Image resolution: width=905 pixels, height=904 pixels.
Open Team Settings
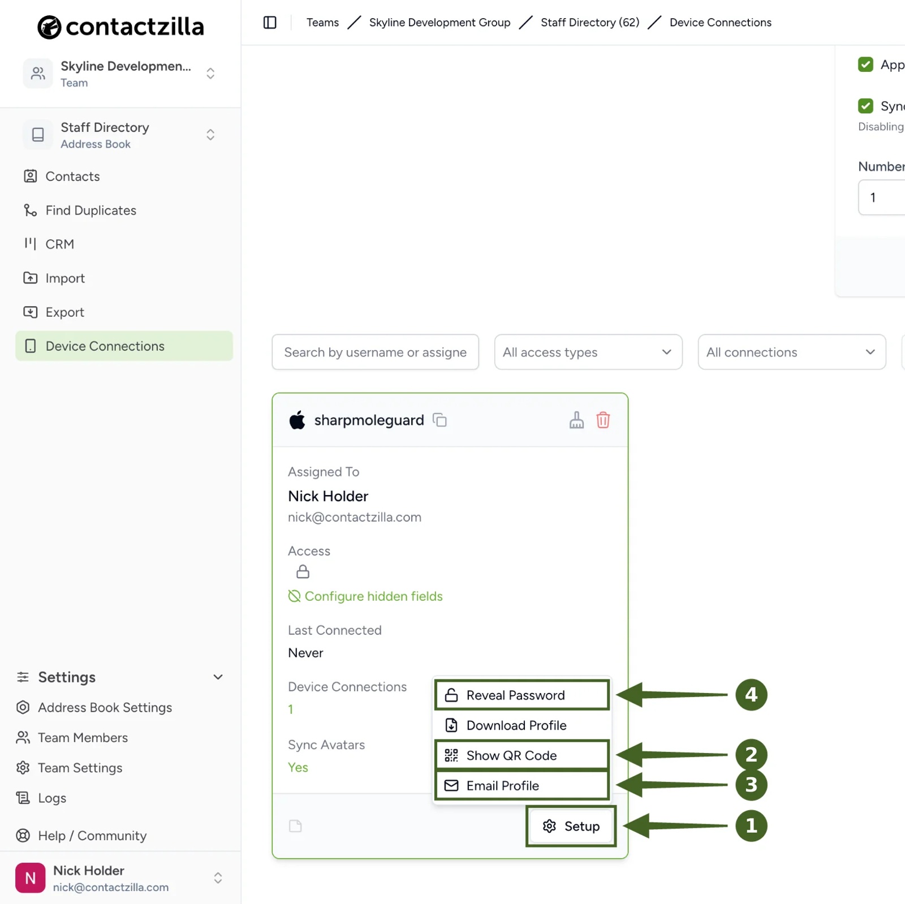click(x=69, y=768)
